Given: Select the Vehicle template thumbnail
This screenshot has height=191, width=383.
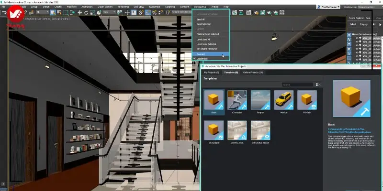Looking at the screenshot, I should click(283, 100).
